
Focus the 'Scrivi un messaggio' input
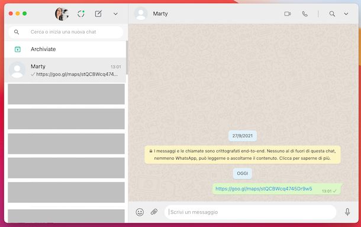click(x=250, y=212)
